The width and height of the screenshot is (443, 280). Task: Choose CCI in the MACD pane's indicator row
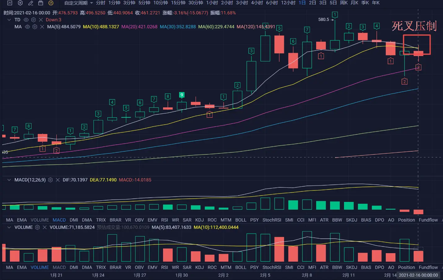click(x=301, y=220)
